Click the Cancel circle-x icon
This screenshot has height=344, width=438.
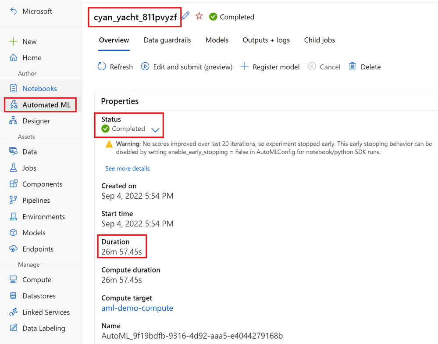click(312, 67)
